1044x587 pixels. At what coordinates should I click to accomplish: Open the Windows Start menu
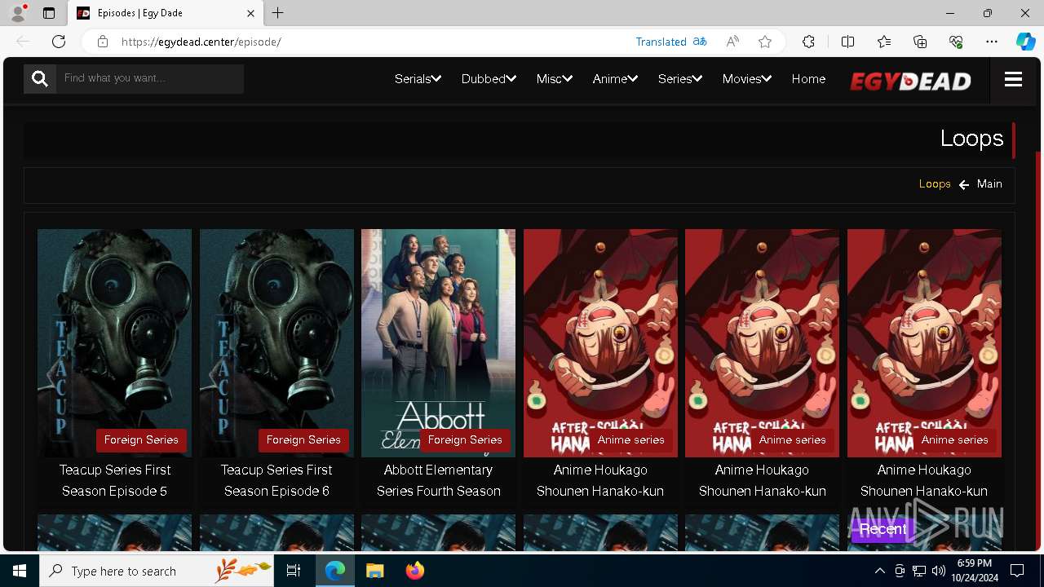coord(20,571)
